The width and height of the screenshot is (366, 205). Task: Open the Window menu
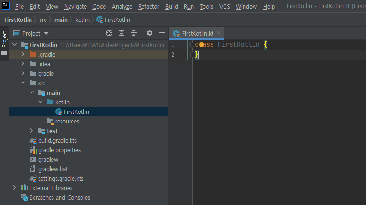point(246,7)
